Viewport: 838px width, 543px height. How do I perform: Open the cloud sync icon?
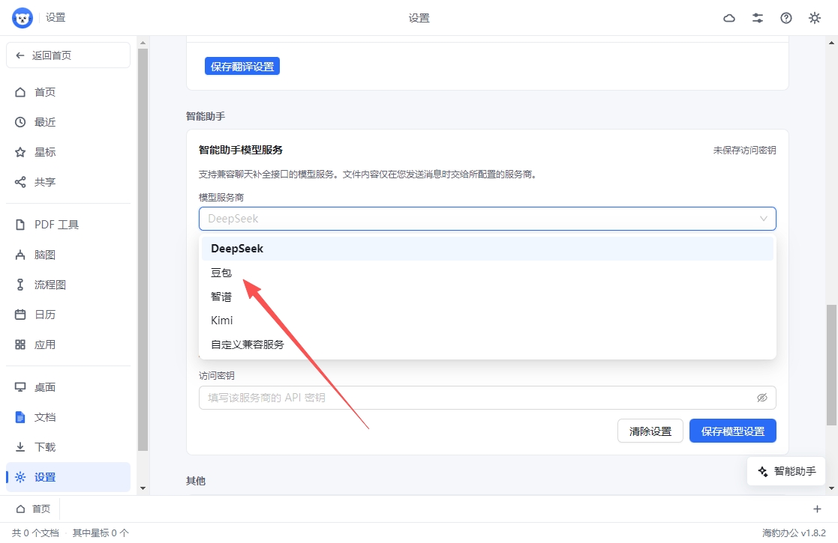coord(729,18)
